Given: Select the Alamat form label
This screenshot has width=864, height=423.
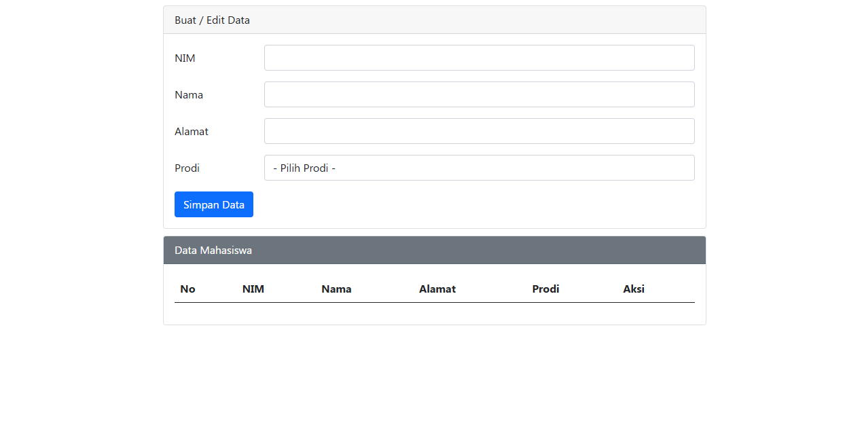Looking at the screenshot, I should [x=192, y=132].
